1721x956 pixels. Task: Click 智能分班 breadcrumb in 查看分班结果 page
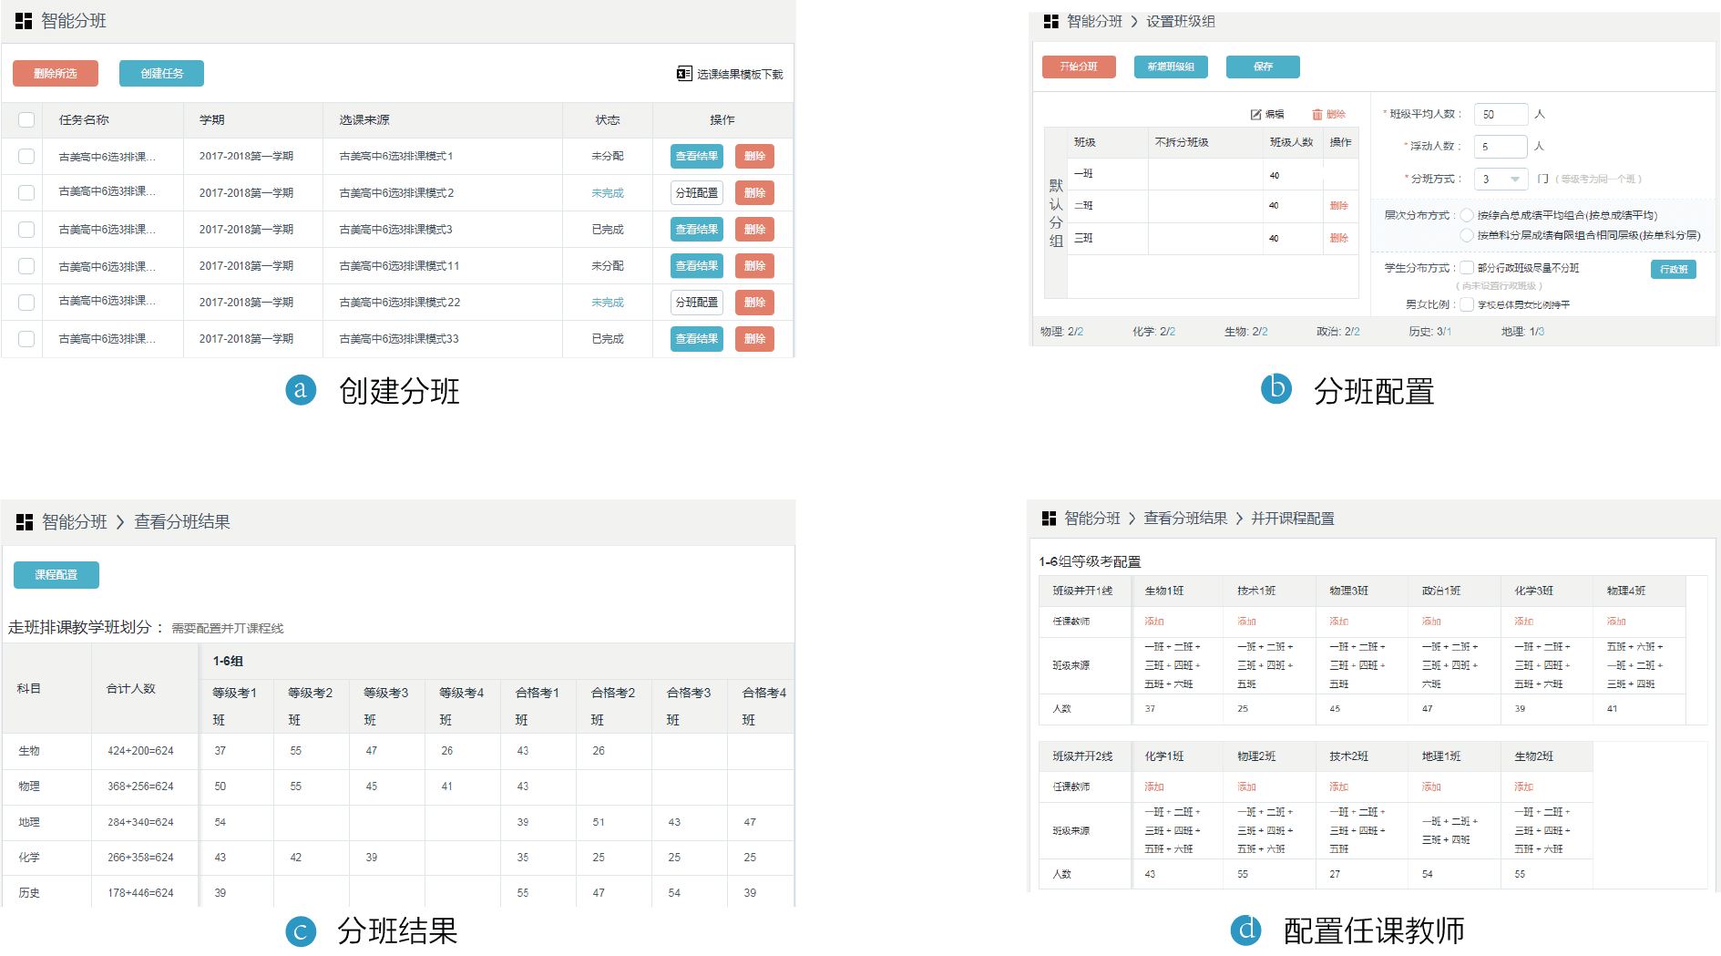pyautogui.click(x=75, y=522)
